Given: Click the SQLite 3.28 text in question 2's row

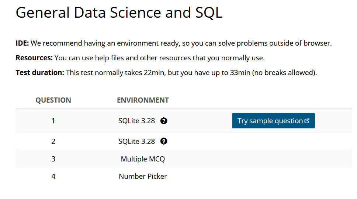Looking at the screenshot, I should [137, 141].
